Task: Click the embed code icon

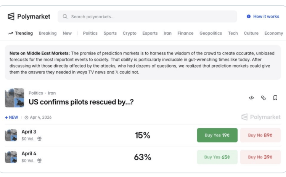Action: 251,98
